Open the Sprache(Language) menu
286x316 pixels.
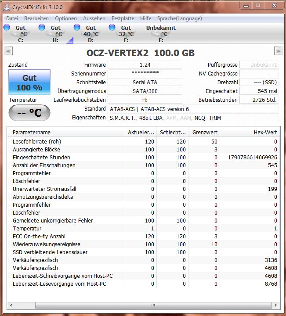click(180, 18)
